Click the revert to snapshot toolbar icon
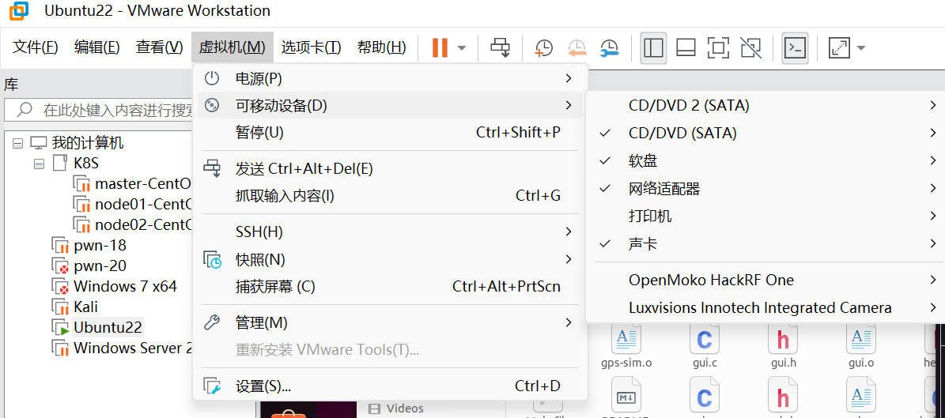This screenshot has height=418, width=945. point(576,47)
